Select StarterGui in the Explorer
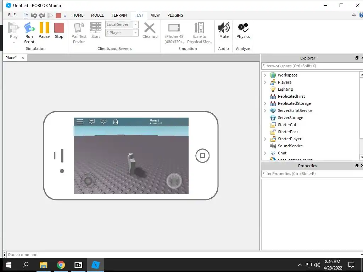Image resolution: width=363 pixels, height=272 pixels. click(287, 125)
